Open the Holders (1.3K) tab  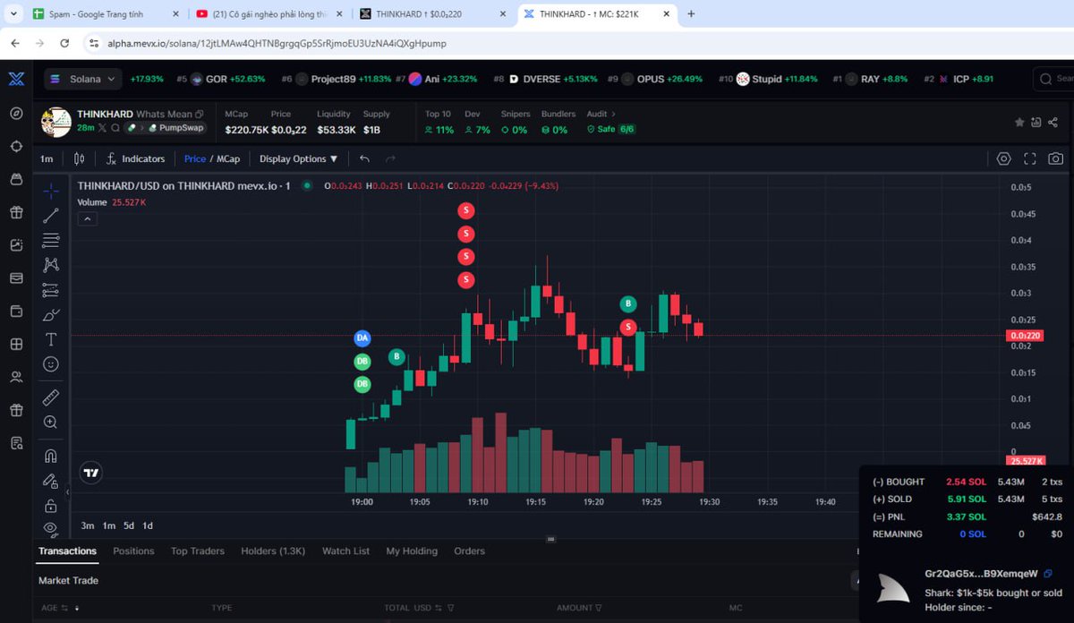(x=273, y=551)
